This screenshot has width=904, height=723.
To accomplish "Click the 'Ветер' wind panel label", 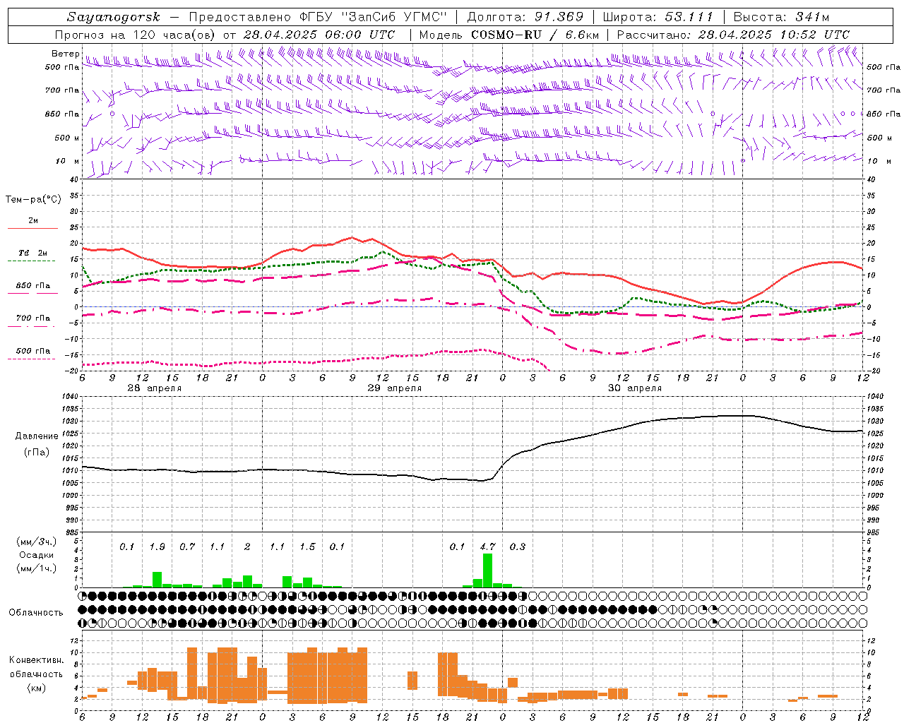I will pyautogui.click(x=65, y=54).
